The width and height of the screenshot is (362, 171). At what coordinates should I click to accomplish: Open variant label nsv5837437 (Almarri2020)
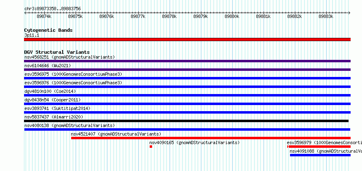tap(54, 117)
